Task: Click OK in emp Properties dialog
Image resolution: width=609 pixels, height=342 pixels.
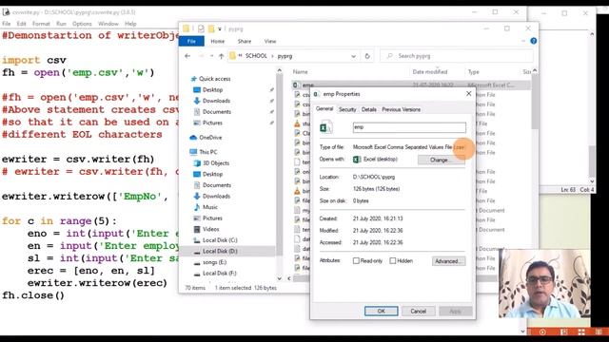Action: coord(381,312)
